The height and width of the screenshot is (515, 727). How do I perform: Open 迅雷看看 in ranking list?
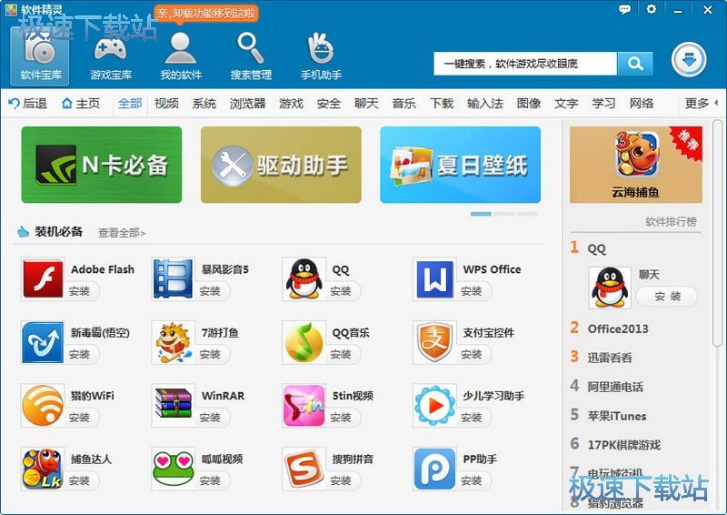click(x=610, y=358)
